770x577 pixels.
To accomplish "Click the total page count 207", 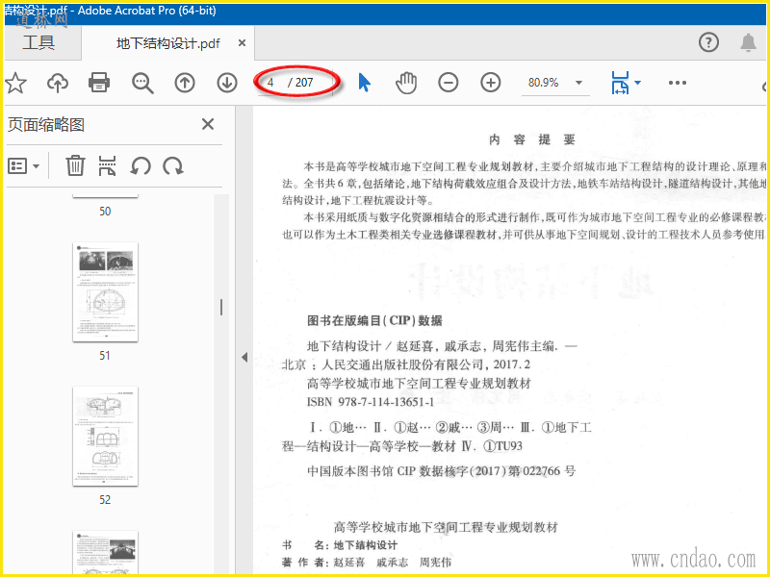I will [x=304, y=83].
